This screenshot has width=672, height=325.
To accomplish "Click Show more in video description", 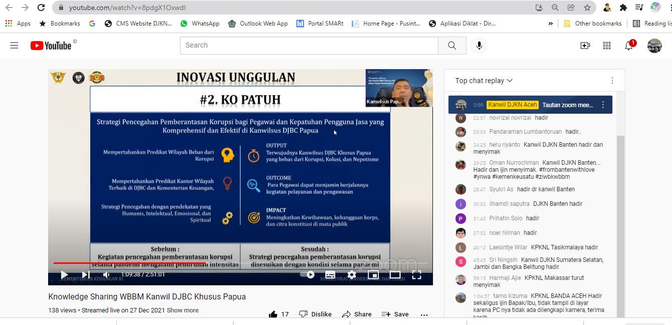I will [182, 310].
